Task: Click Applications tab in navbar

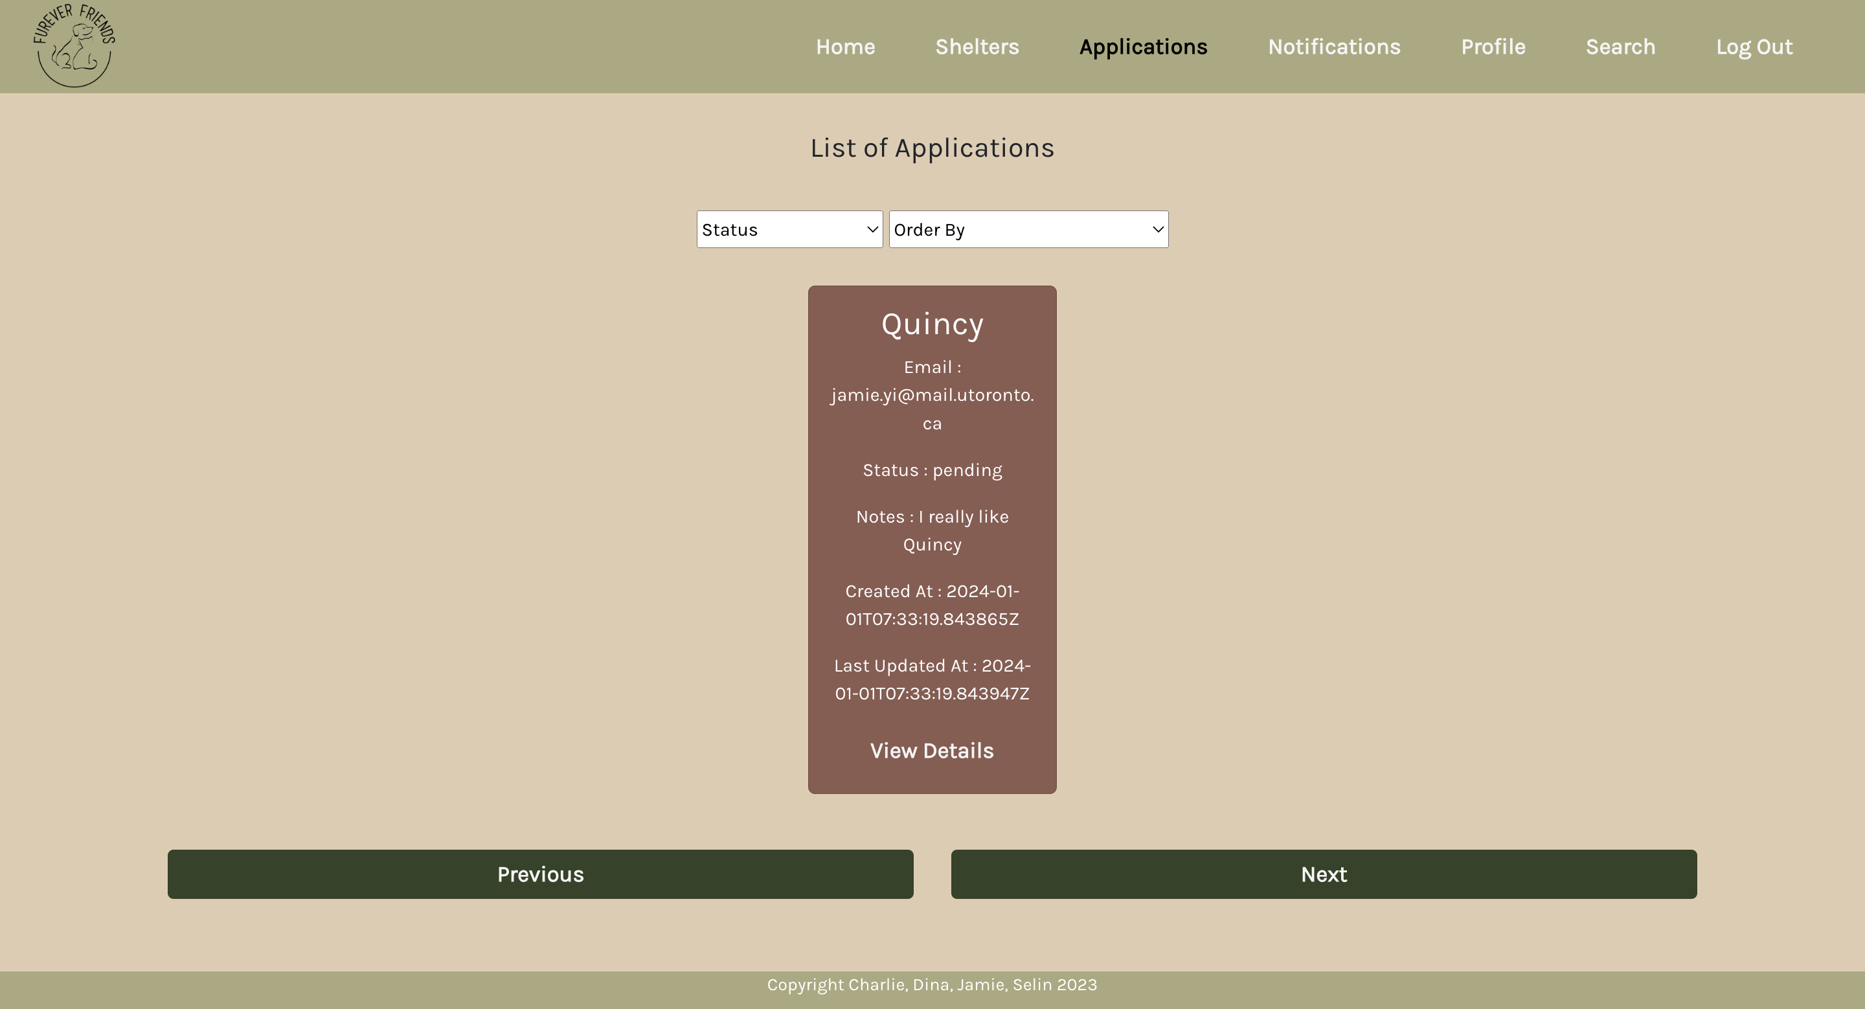Action: 1143,46
